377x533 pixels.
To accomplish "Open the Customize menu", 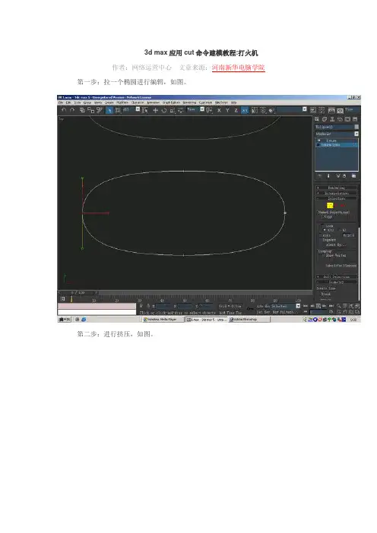I will click(x=205, y=102).
